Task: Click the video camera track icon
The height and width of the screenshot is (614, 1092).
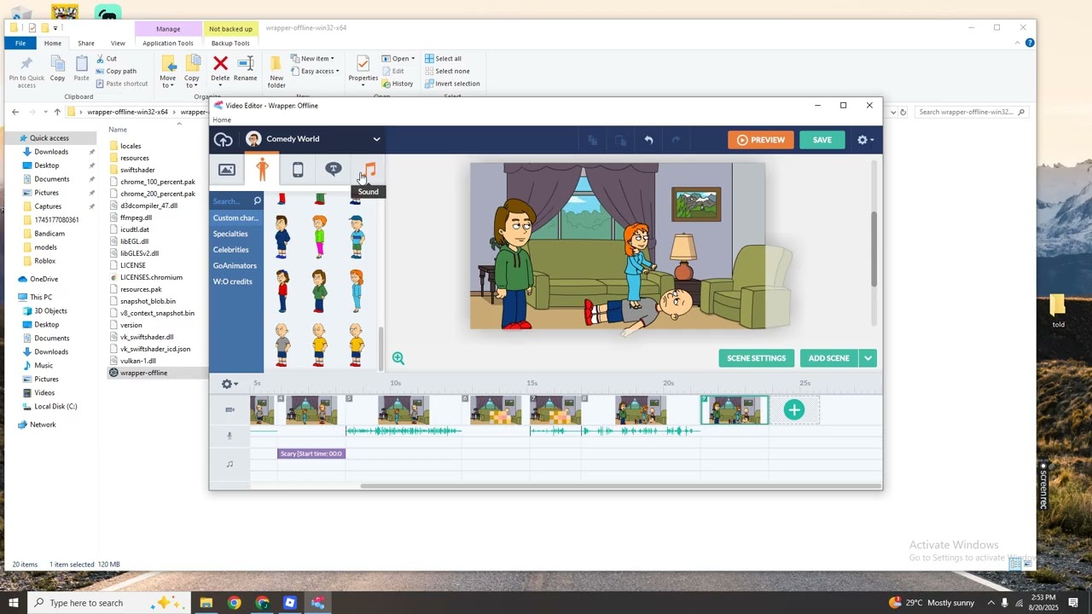Action: pyautogui.click(x=229, y=410)
